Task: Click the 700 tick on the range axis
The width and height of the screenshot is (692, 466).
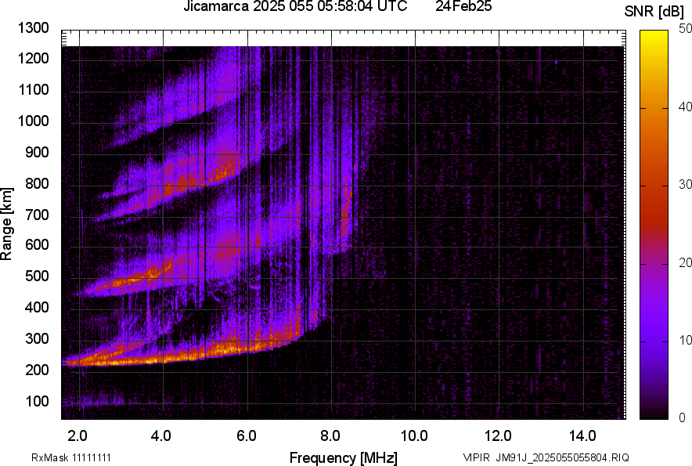Action: [x=37, y=215]
